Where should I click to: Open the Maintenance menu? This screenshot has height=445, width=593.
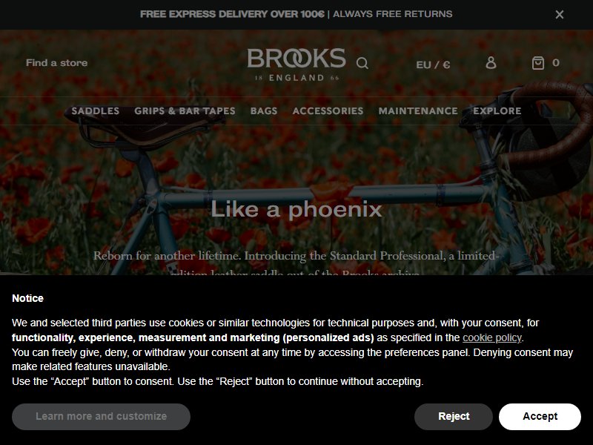(x=418, y=111)
